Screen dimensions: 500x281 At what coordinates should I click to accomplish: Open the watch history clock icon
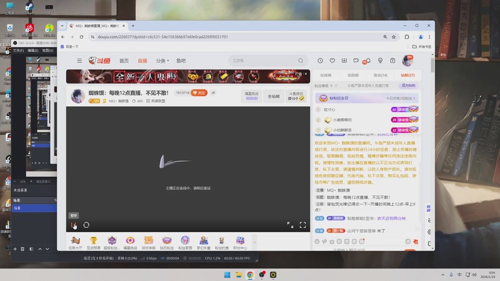[320, 61]
